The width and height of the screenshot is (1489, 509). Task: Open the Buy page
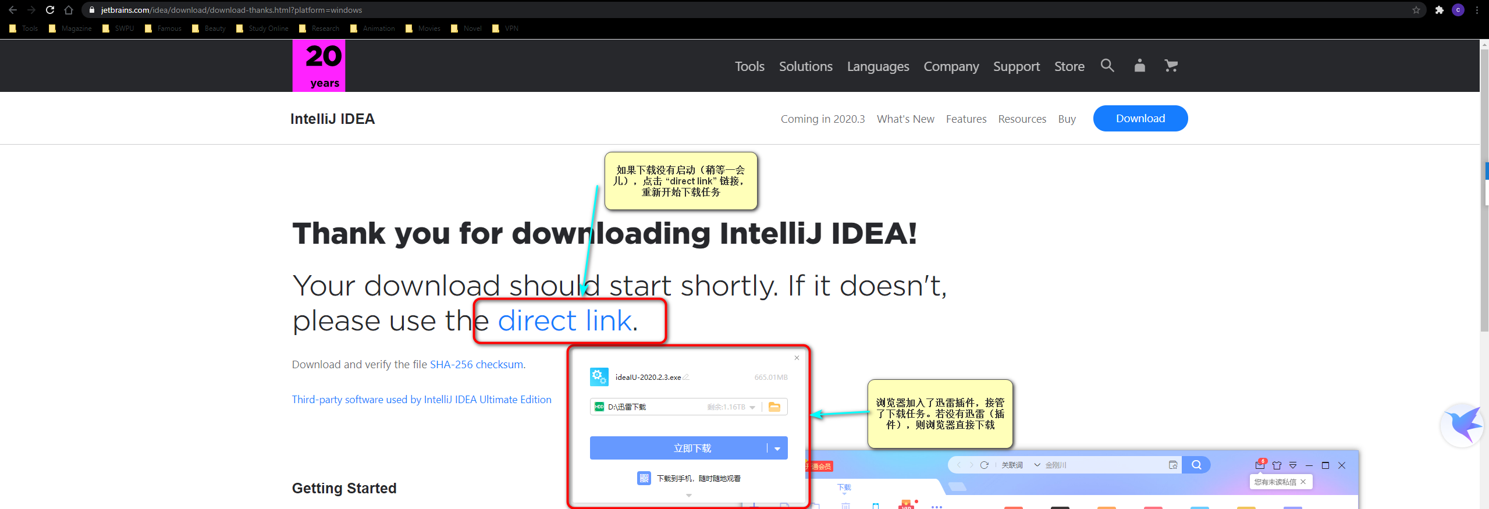[x=1067, y=119]
